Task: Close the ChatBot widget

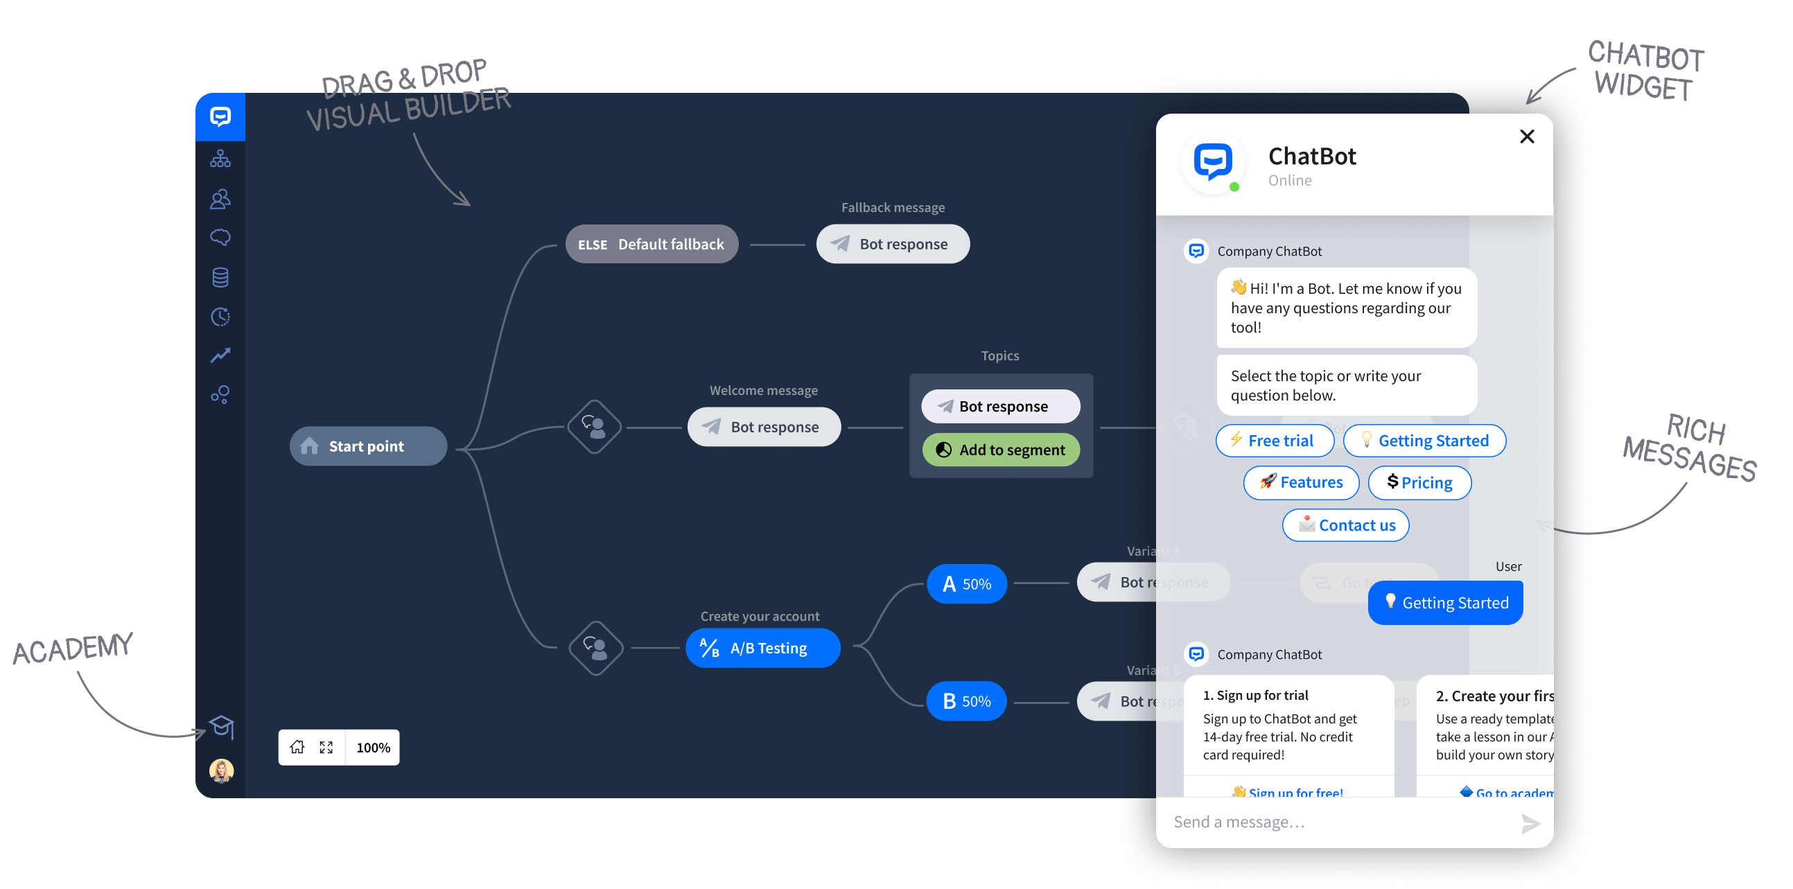Action: (x=1526, y=137)
